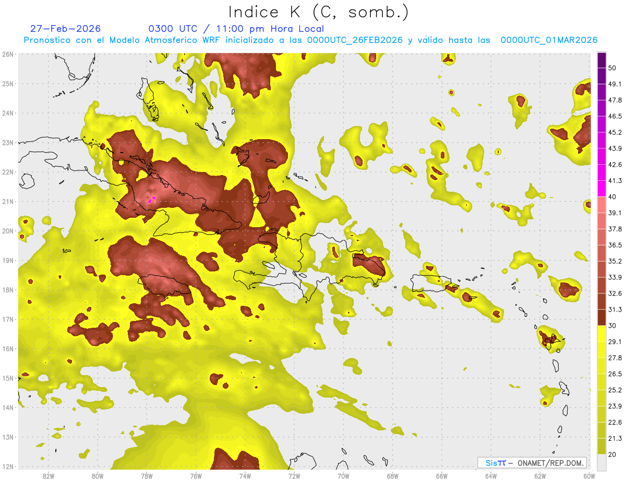The width and height of the screenshot is (626, 483).
Task: Click the colorbar value '46.5'
Action: point(616,116)
